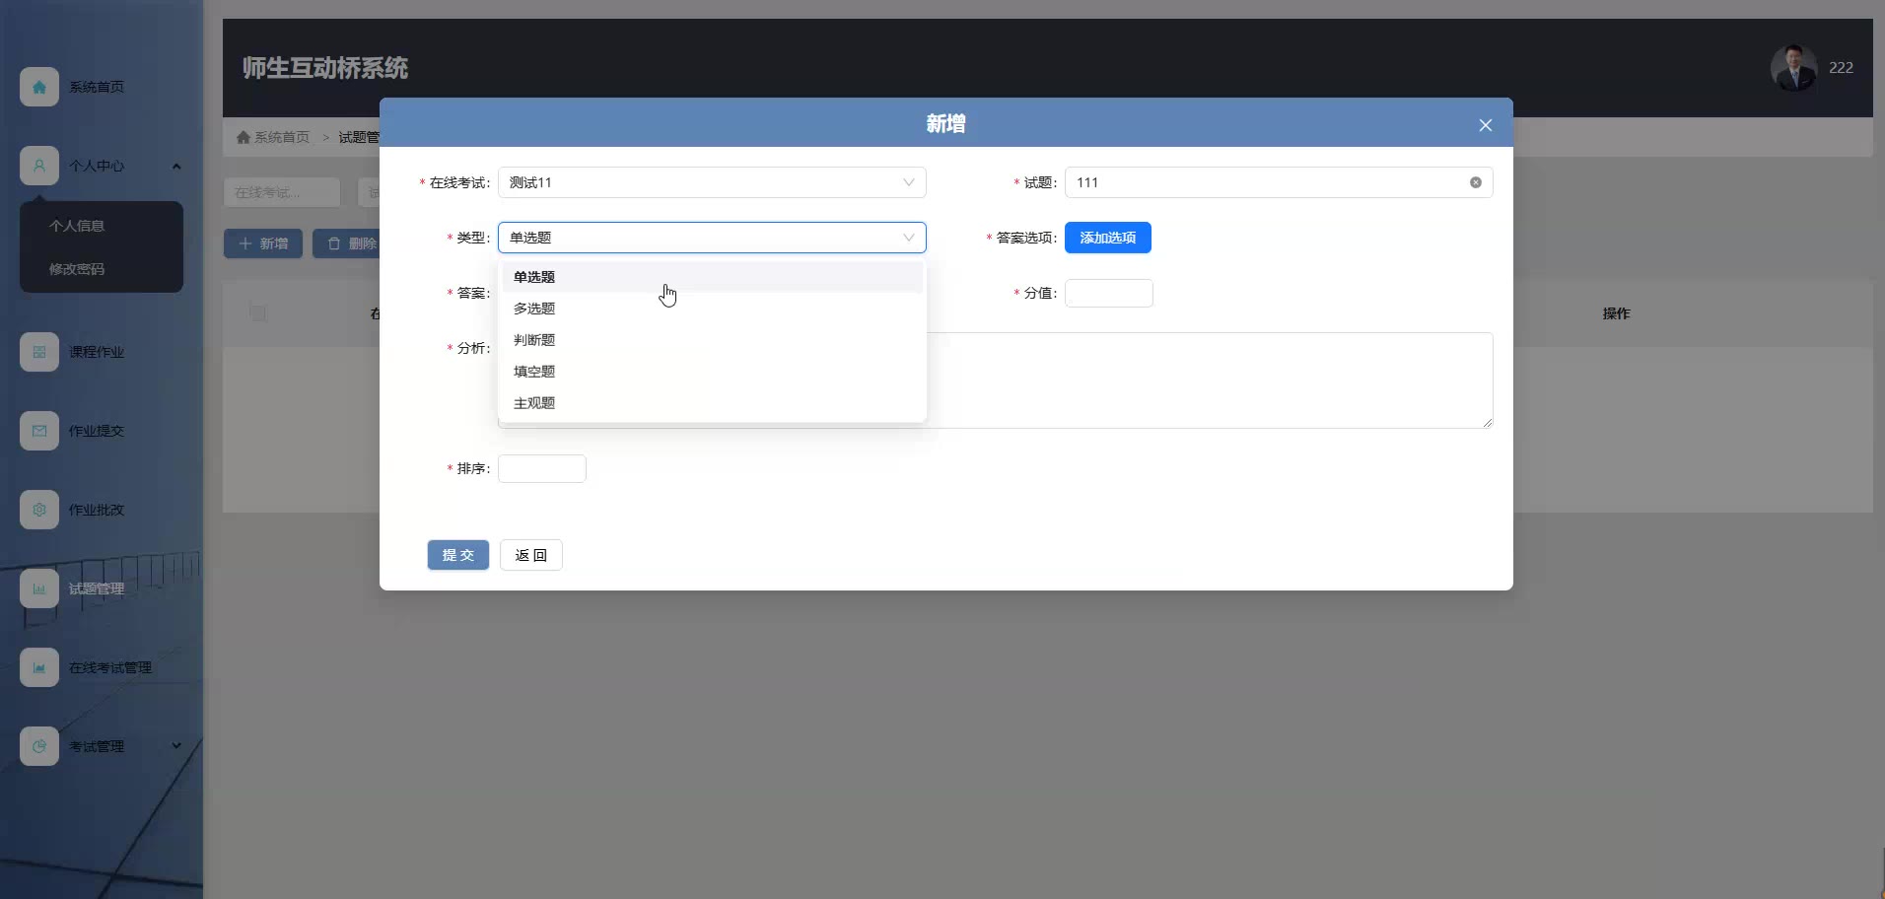Collapse the 个人中心 submenu arrow

point(176,166)
